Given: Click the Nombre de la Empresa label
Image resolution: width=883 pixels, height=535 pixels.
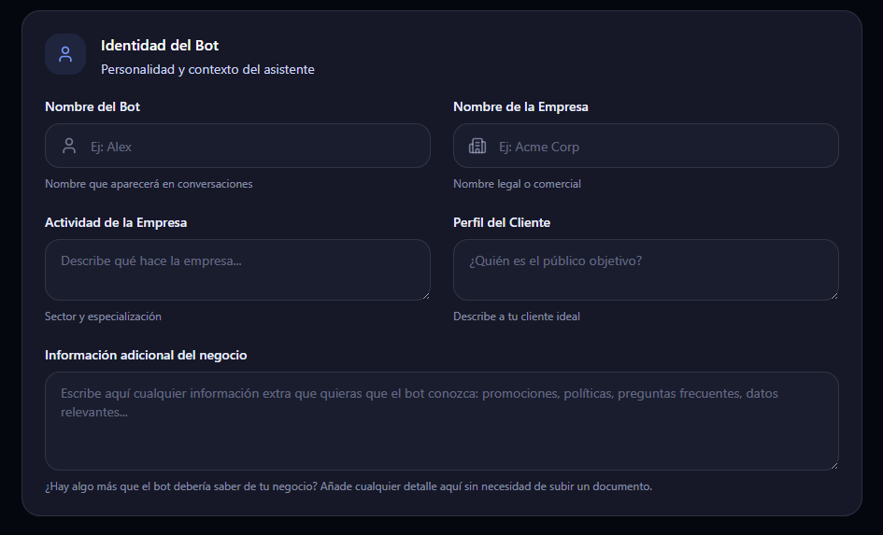Looking at the screenshot, I should pos(520,106).
